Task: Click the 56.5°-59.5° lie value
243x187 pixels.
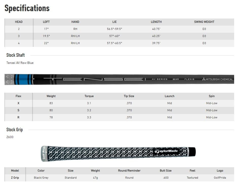Action: coord(114,29)
